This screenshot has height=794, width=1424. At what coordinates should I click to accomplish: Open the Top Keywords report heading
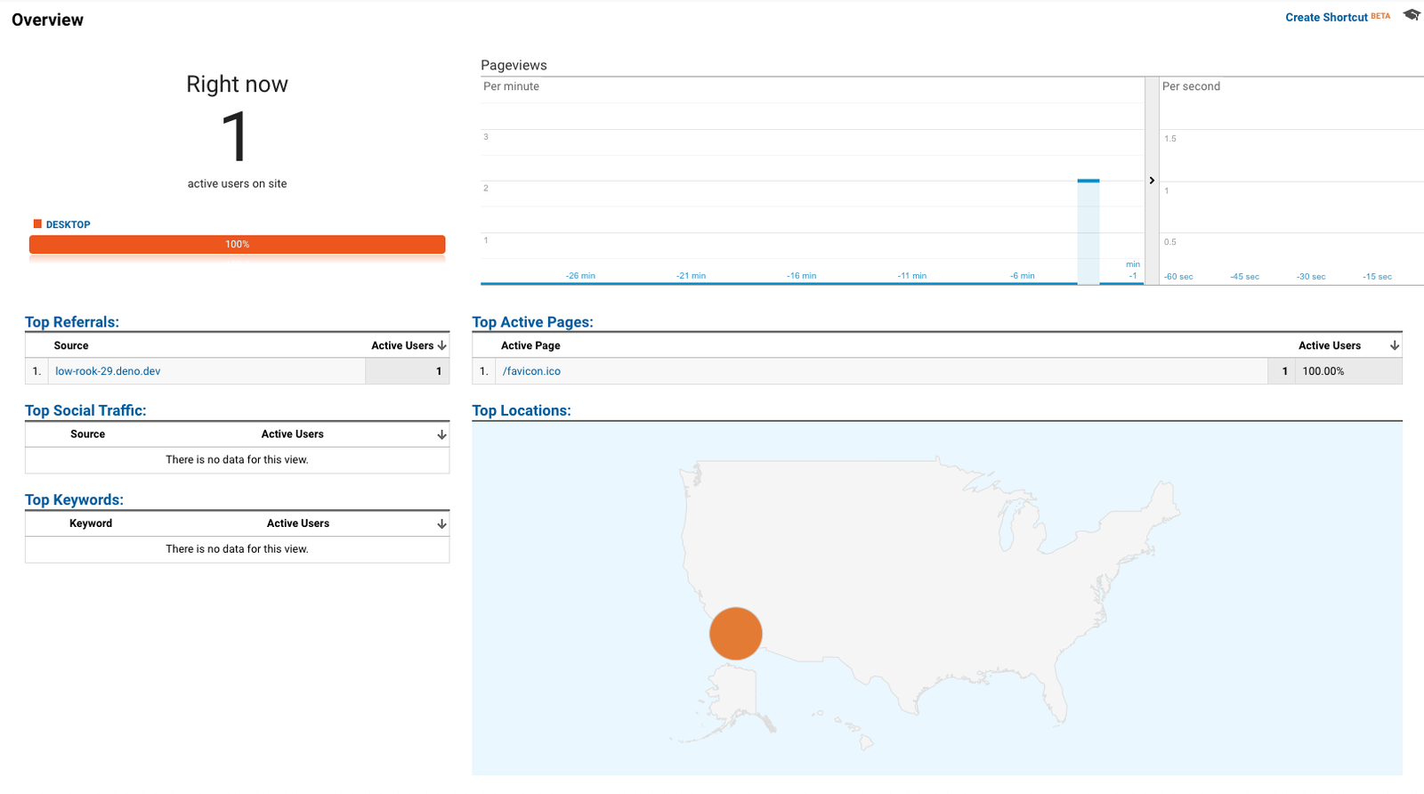coord(74,499)
